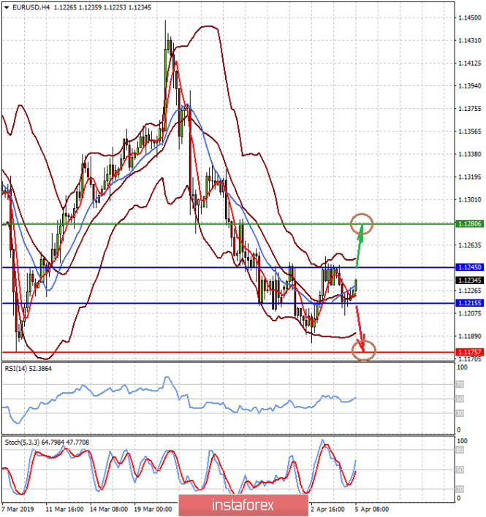Click the RSI(14) indicator label

pos(29,369)
